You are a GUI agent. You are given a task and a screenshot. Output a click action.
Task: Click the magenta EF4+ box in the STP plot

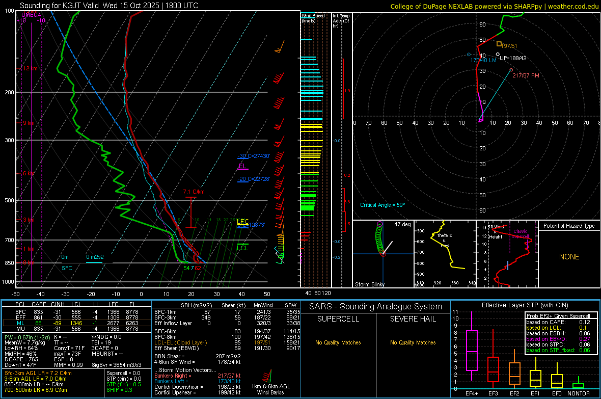472,350
